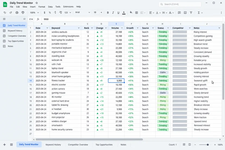225x150 pixels.
Task: Click the font size field
Action: tap(95, 12)
